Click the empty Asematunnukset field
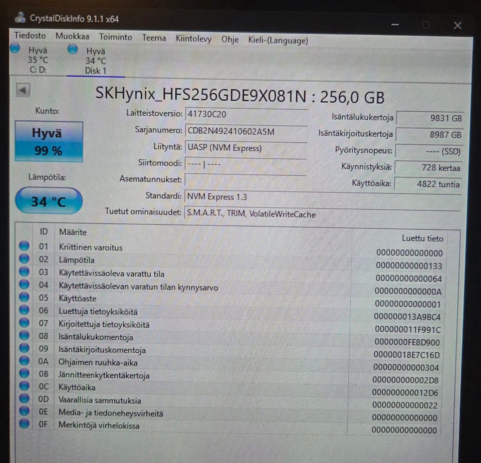Screen dimensions: 481x463 246,180
